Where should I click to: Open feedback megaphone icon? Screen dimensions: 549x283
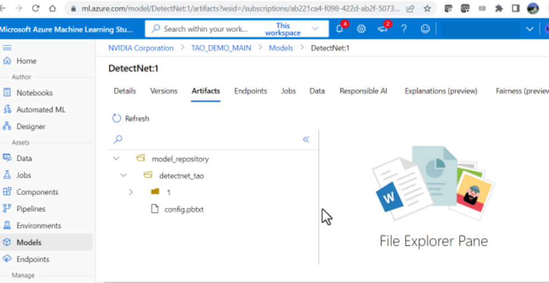click(x=382, y=29)
